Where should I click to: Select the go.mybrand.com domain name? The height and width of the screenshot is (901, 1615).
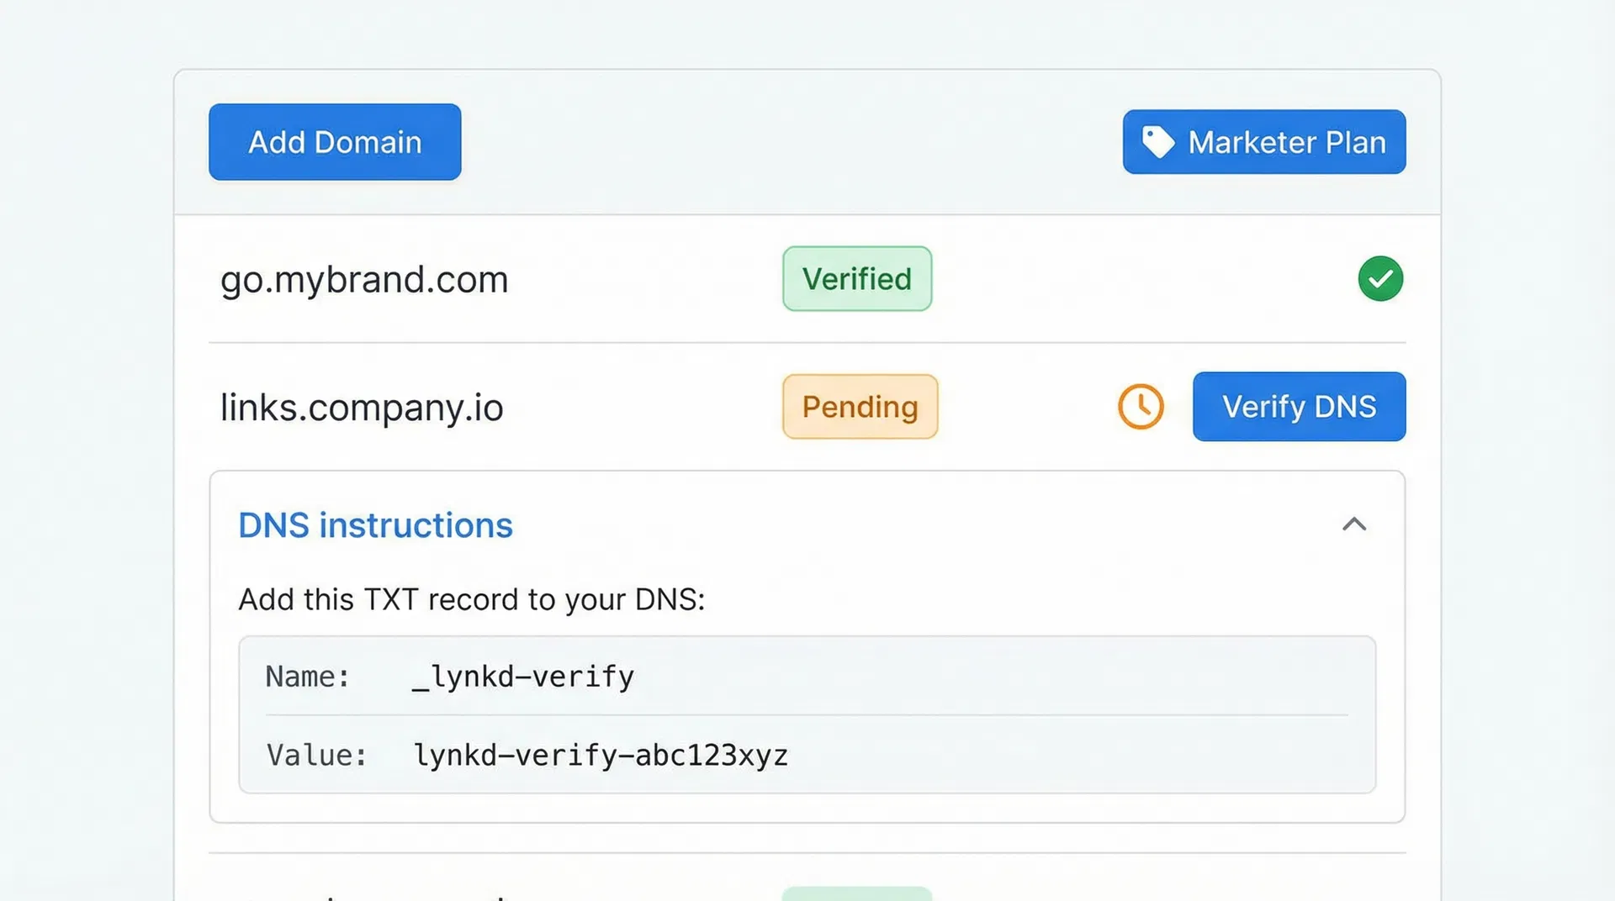pos(363,278)
